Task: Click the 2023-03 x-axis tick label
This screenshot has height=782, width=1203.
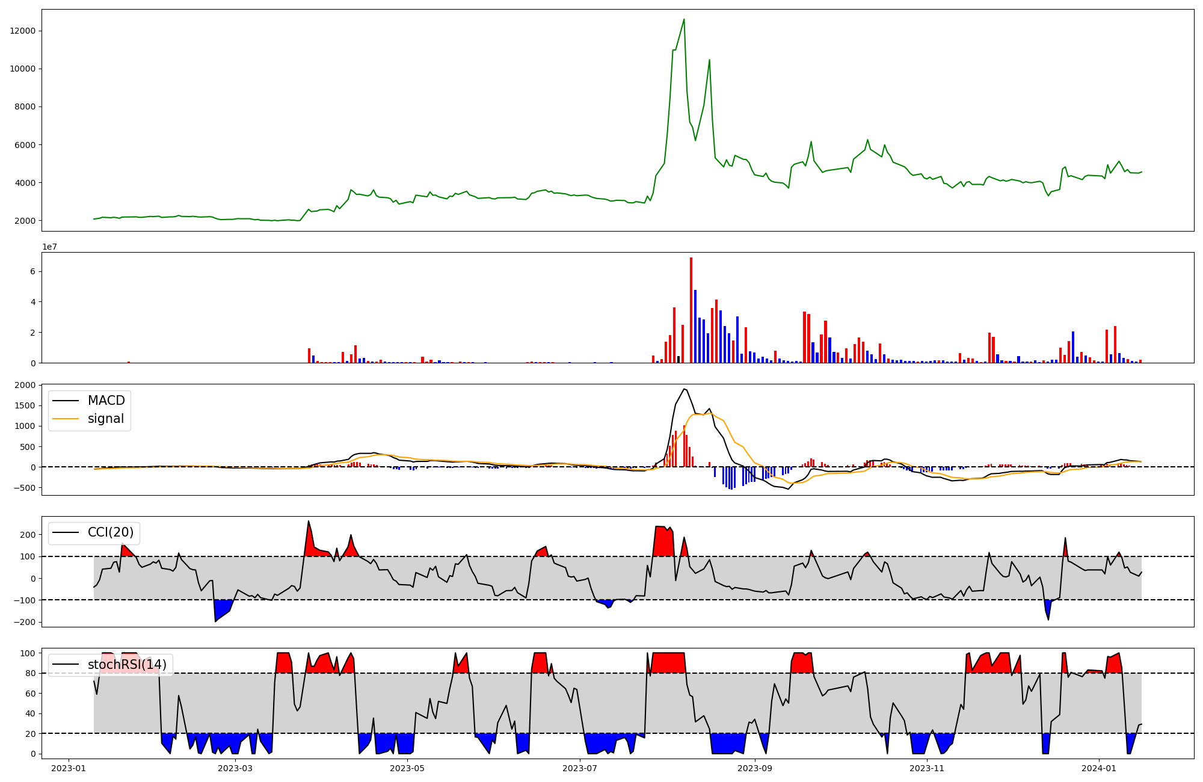Action: coord(235,768)
